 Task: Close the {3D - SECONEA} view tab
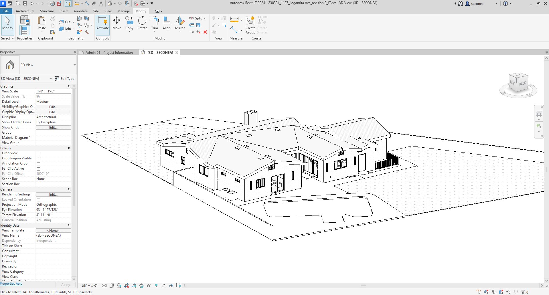[x=177, y=52]
